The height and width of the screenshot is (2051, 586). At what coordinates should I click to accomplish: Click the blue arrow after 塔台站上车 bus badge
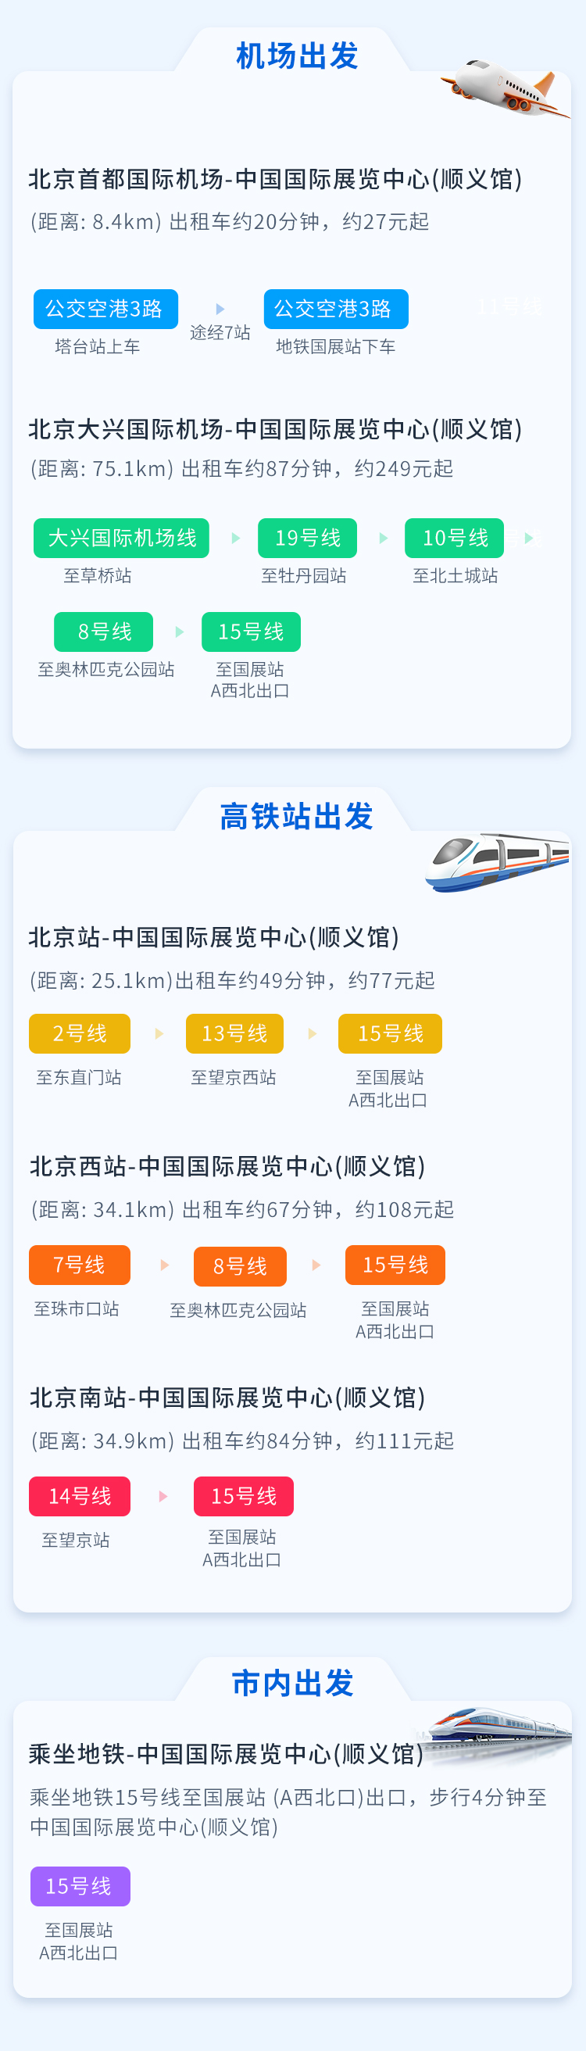[x=220, y=309]
